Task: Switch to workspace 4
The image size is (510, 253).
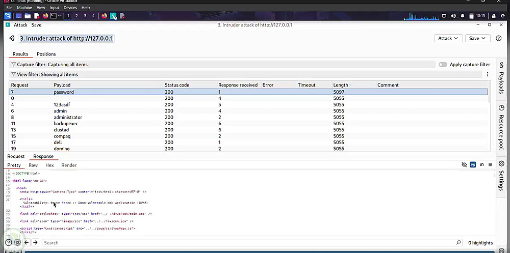Action: coord(93,16)
